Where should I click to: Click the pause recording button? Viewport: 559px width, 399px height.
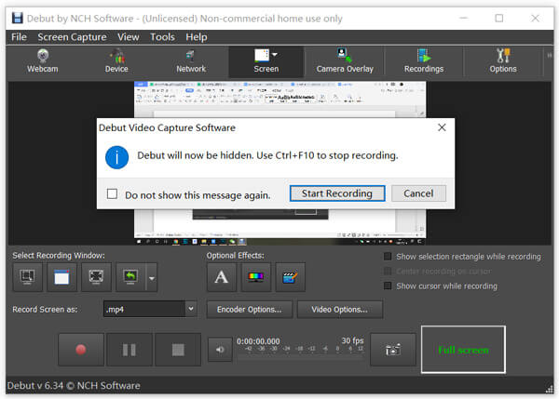[x=130, y=350]
